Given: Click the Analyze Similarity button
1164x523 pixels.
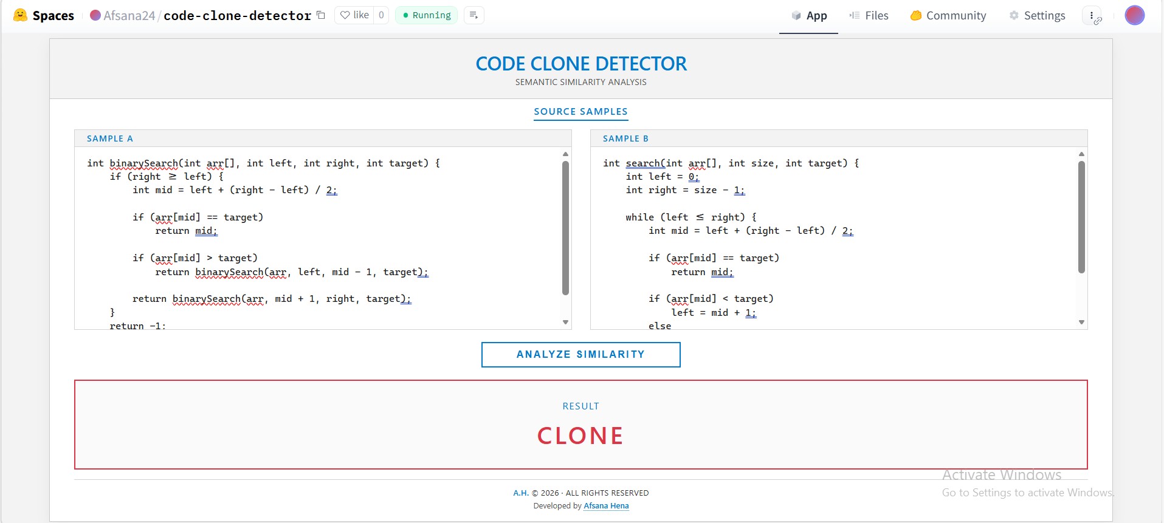Looking at the screenshot, I should (580, 355).
